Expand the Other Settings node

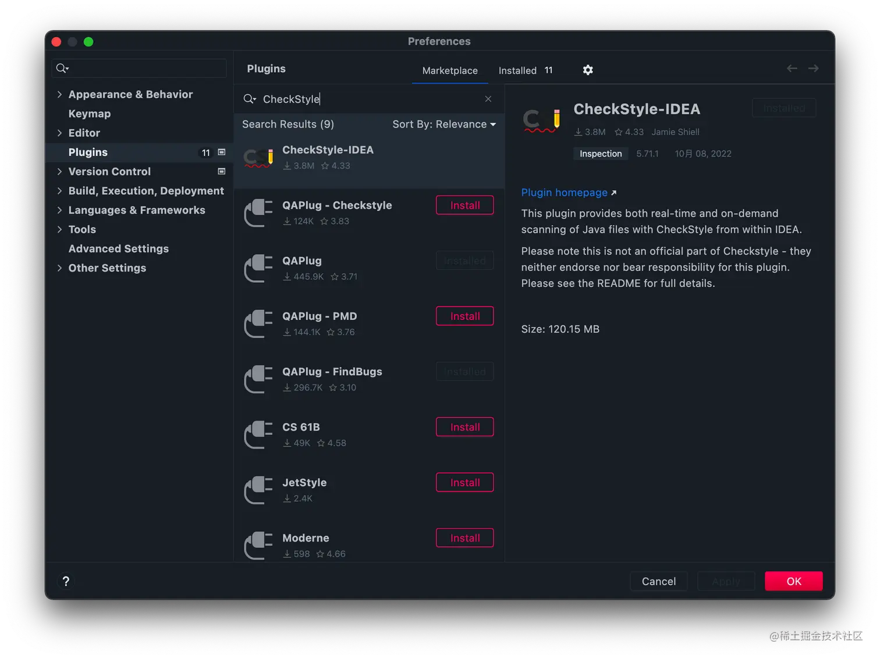(59, 268)
